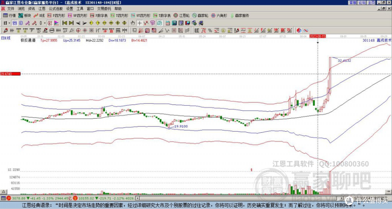Click the Shanghai index 3078.88 status entry
392x209 pixels.
pyautogui.click(x=39, y=198)
